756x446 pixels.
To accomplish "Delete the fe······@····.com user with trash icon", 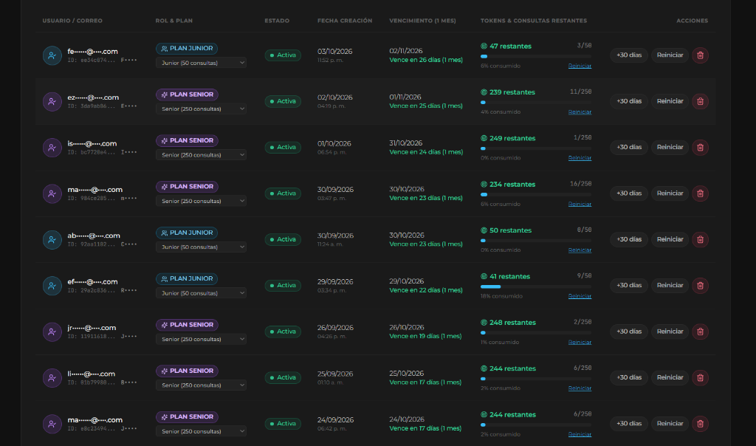I will click(700, 55).
